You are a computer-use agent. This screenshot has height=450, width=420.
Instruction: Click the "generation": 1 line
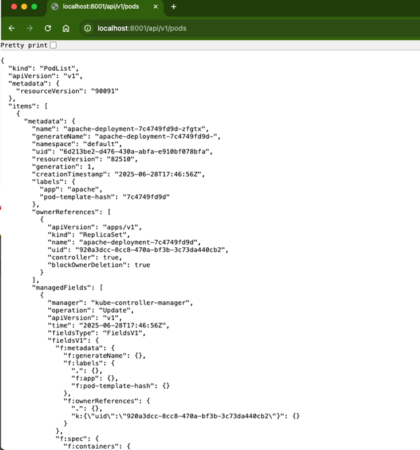[x=63, y=166]
